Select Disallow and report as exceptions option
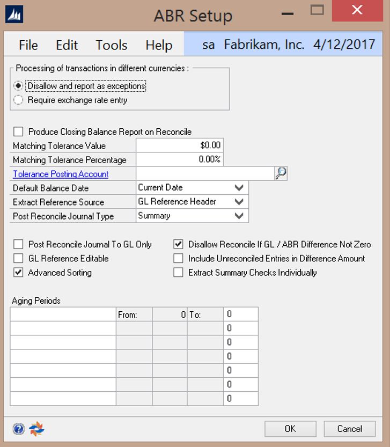 19,86
